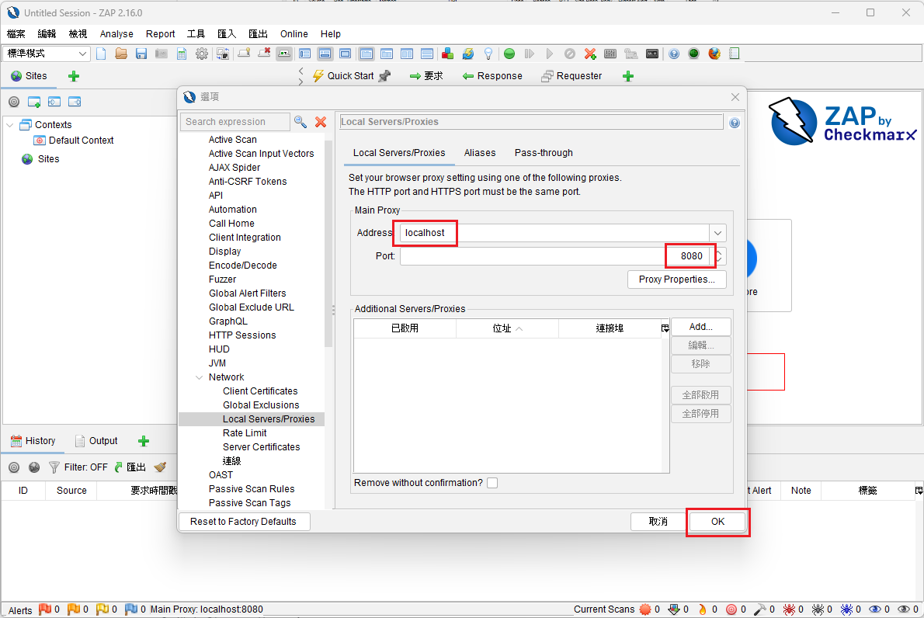Click the green circle break toggle icon
Image resolution: width=924 pixels, height=618 pixels.
click(509, 54)
